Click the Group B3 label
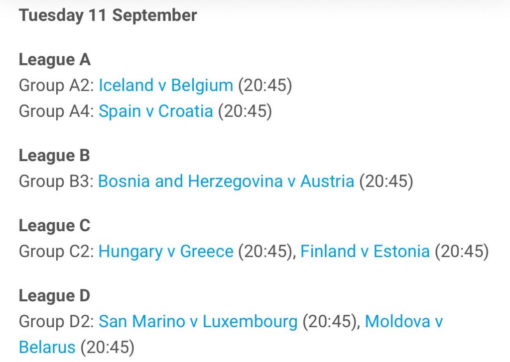The image size is (510, 362). click(57, 181)
